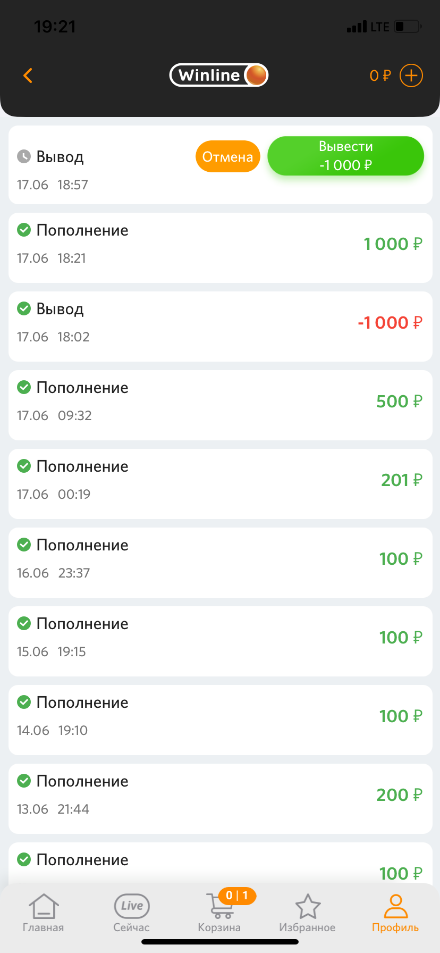The height and width of the screenshot is (953, 440).
Task: Tap the Winline logo
Action: pos(219,75)
